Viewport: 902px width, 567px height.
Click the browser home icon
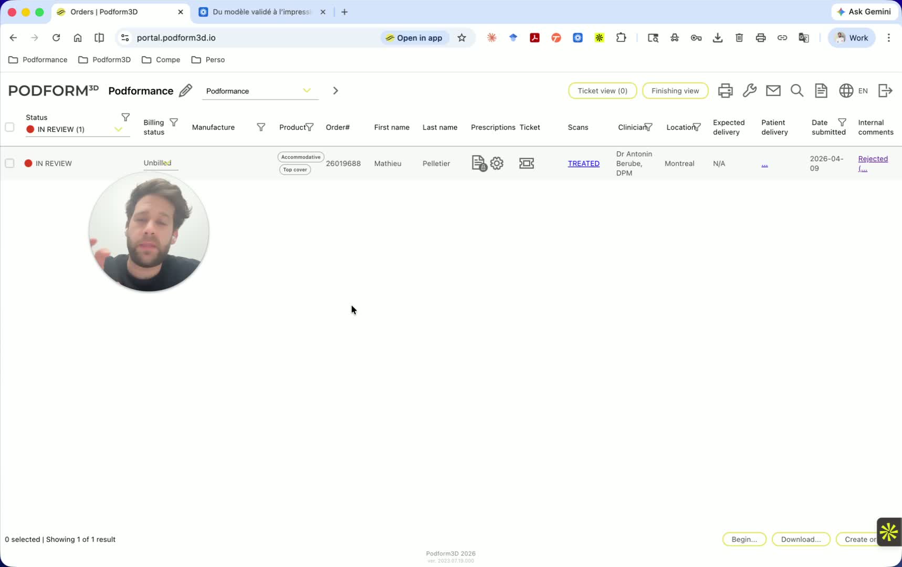[78, 38]
